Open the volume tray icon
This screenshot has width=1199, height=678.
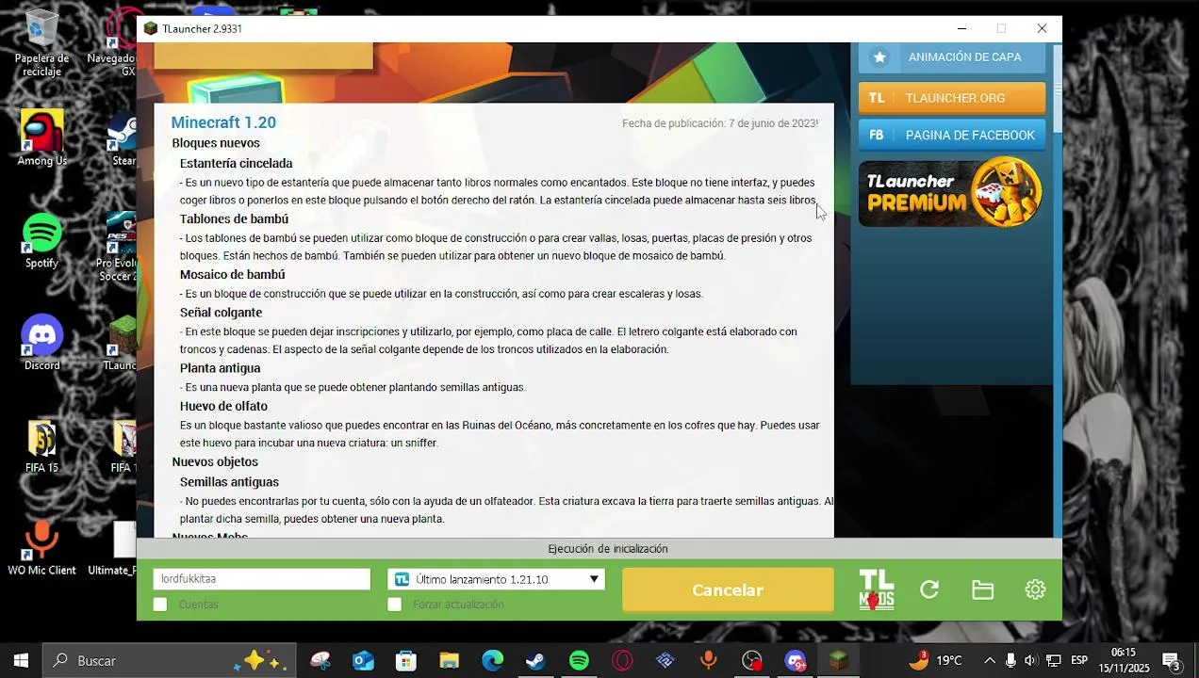(x=1031, y=661)
